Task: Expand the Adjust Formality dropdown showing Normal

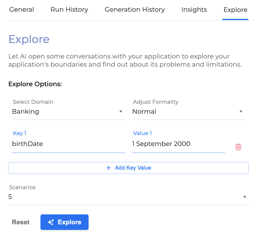Action: (x=189, y=111)
